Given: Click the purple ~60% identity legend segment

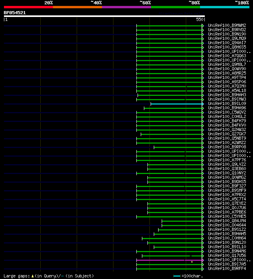Looking at the screenshot, I should [x=126, y=7].
